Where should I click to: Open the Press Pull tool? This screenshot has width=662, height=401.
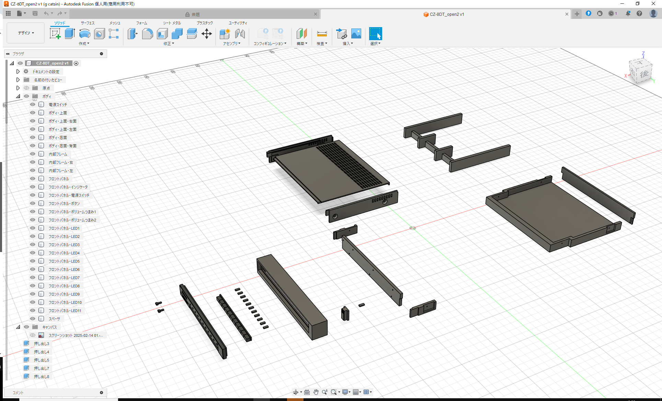click(133, 34)
